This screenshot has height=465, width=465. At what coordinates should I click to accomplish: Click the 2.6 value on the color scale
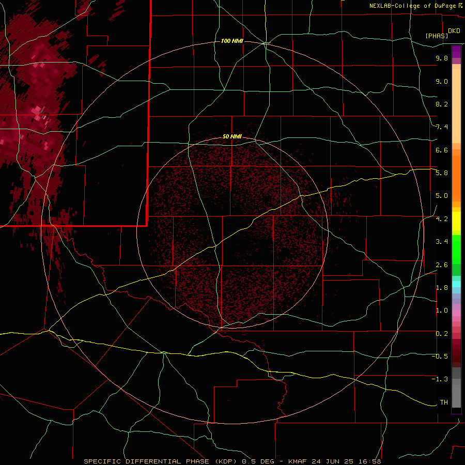[x=442, y=265]
